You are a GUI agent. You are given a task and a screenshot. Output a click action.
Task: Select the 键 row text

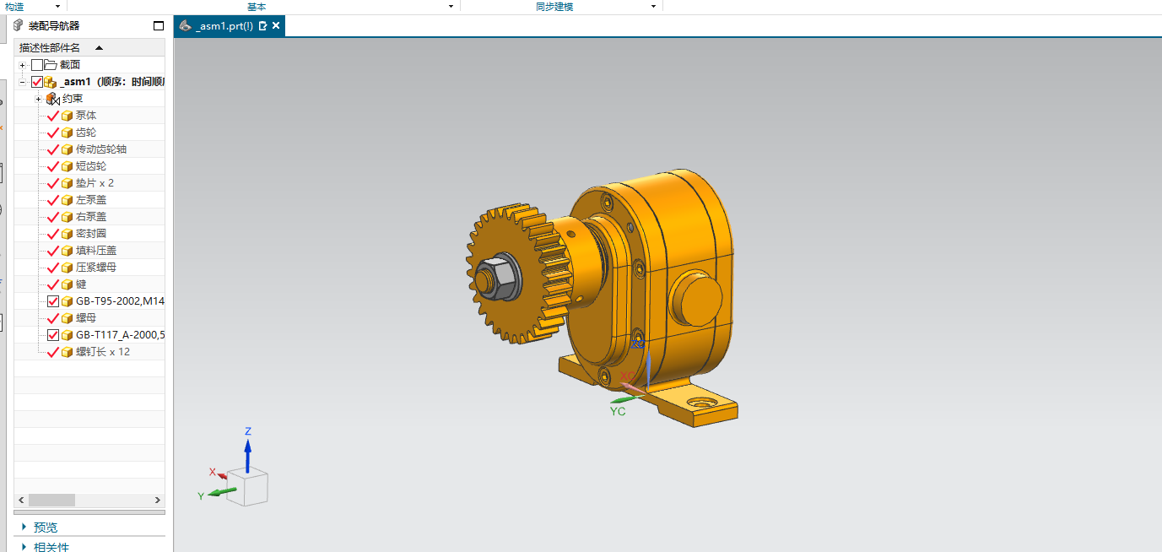point(81,284)
